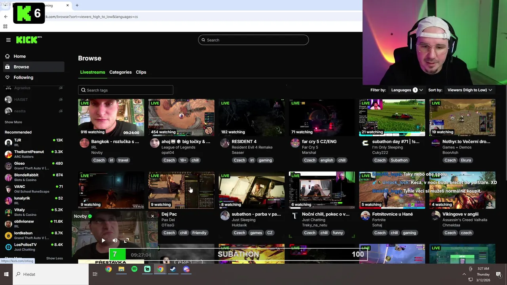Switch to the Categories tab
The width and height of the screenshot is (507, 285).
[120, 72]
